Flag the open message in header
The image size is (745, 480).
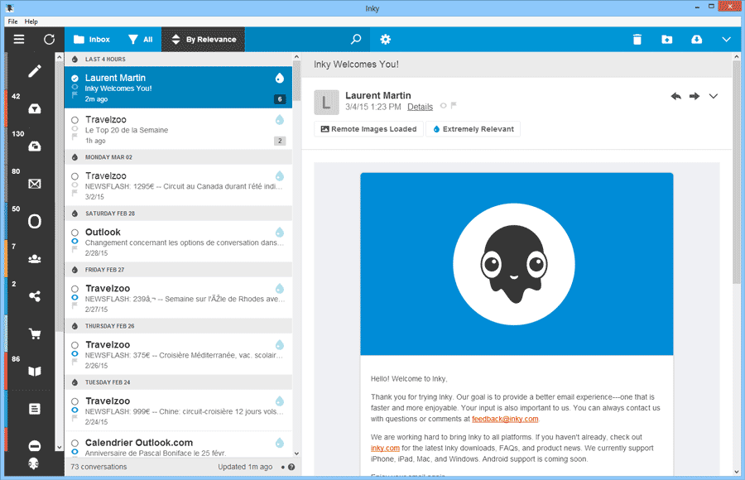pyautogui.click(x=454, y=105)
